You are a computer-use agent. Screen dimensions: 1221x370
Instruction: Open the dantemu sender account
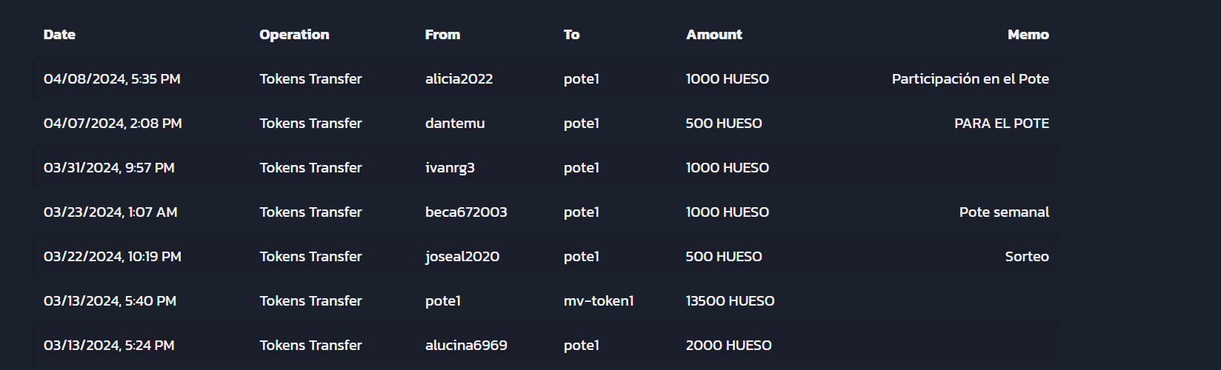[x=455, y=124]
